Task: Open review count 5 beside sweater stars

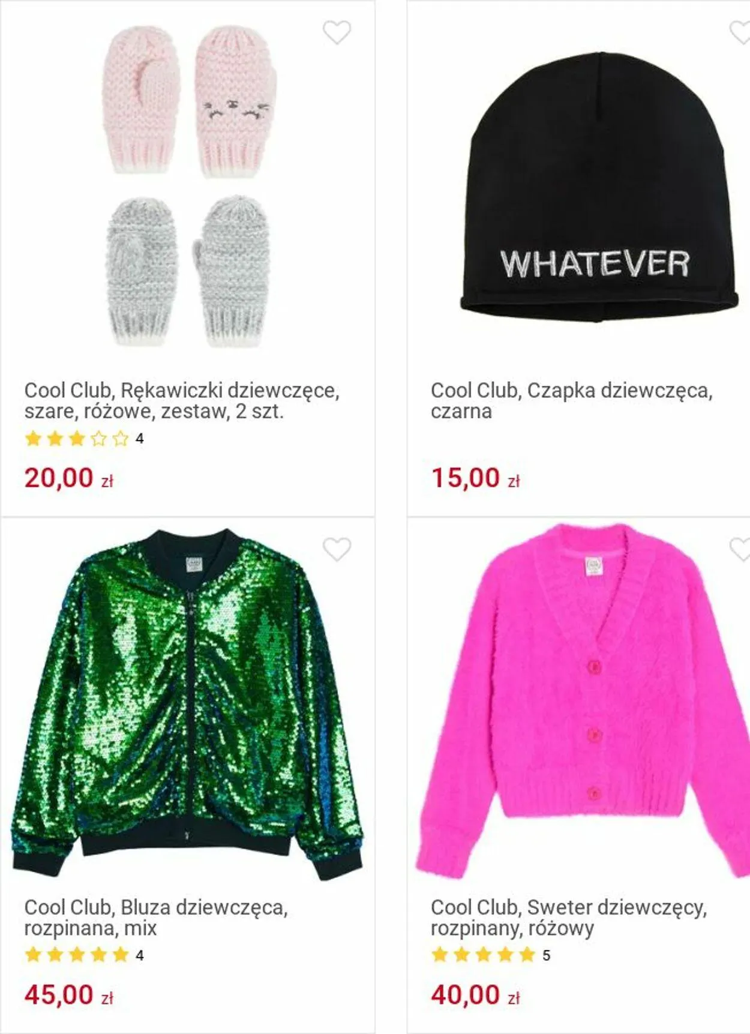Action: (546, 955)
